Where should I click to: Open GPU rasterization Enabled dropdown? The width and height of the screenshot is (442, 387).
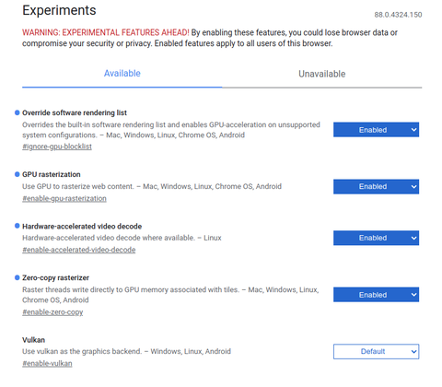(376, 186)
